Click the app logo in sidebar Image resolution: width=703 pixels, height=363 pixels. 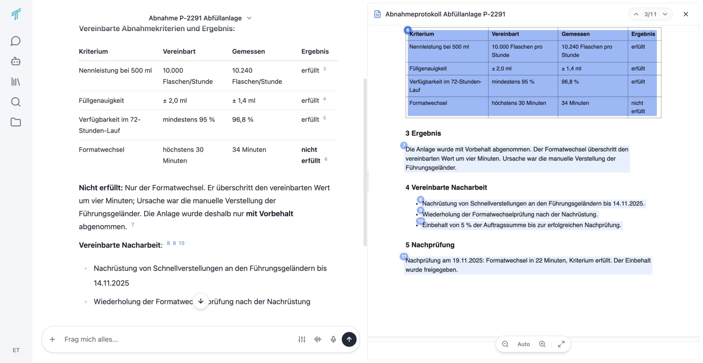tap(16, 14)
